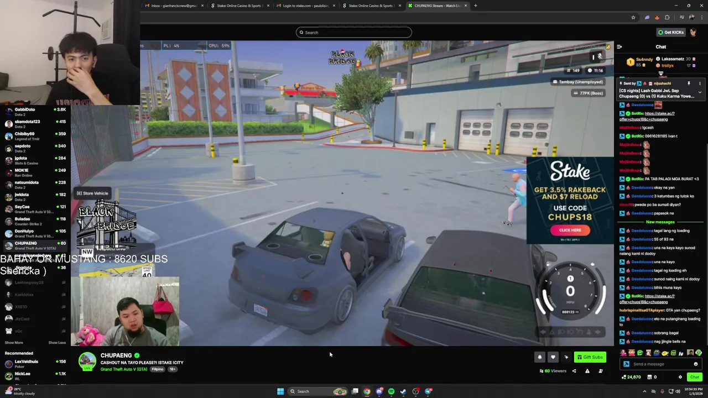Bookmark this page with star icon
This screenshot has height=398, width=708.
[x=633, y=18]
